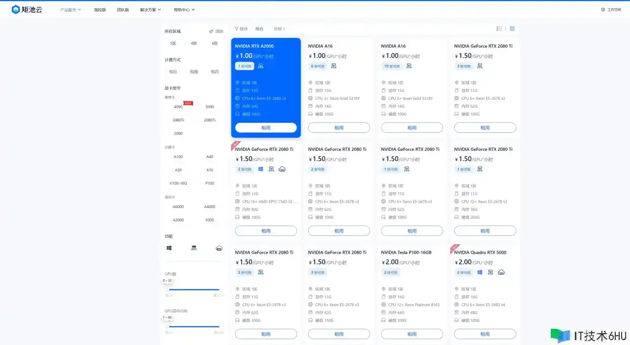Select the 综合 sort tab

259,29
